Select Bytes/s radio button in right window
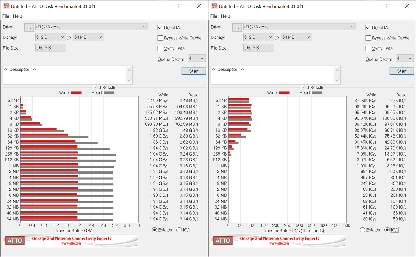Screen dimensions: 416x257 (x=362, y=230)
